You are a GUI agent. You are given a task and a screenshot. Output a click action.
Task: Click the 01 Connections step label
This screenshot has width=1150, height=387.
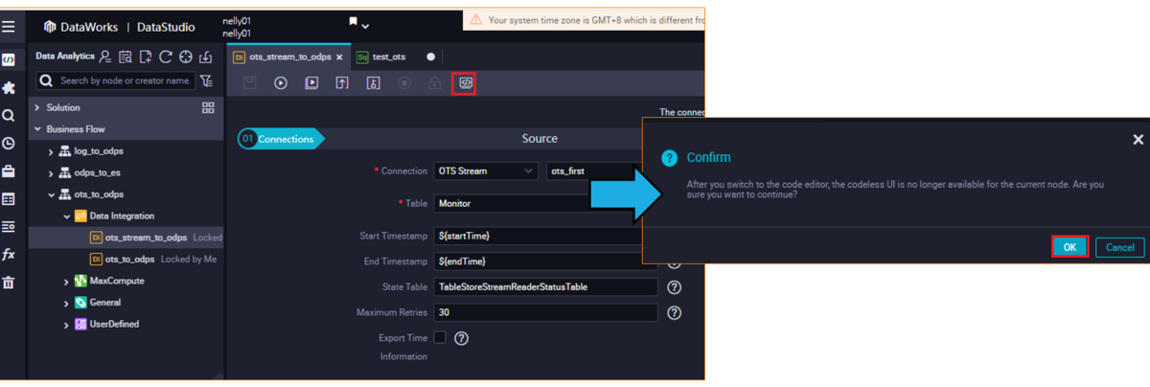[x=280, y=139]
